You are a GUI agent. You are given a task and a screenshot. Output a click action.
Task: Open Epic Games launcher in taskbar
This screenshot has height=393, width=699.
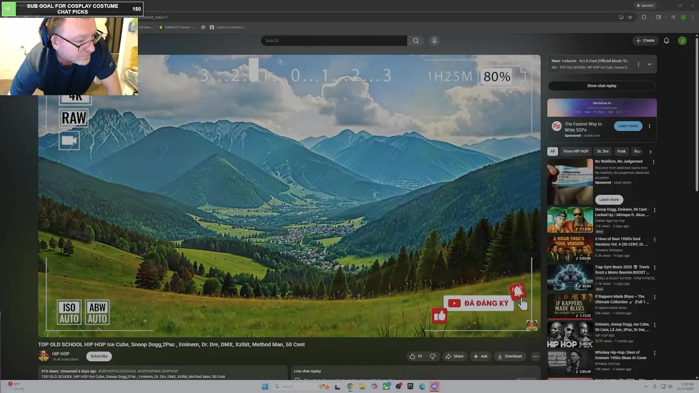(x=410, y=386)
